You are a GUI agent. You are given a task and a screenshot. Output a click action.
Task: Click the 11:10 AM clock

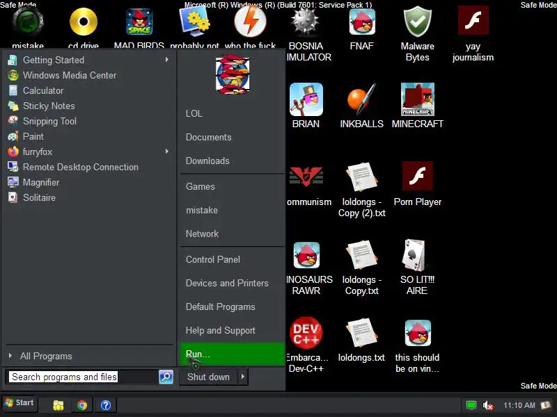click(x=519, y=405)
